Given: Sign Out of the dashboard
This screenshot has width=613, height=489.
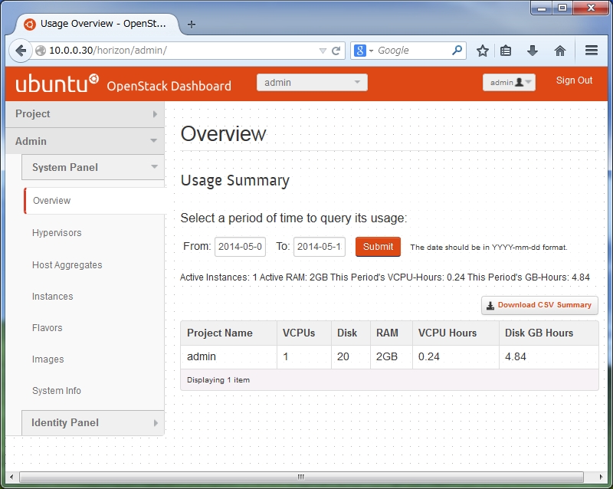Looking at the screenshot, I should [x=573, y=80].
